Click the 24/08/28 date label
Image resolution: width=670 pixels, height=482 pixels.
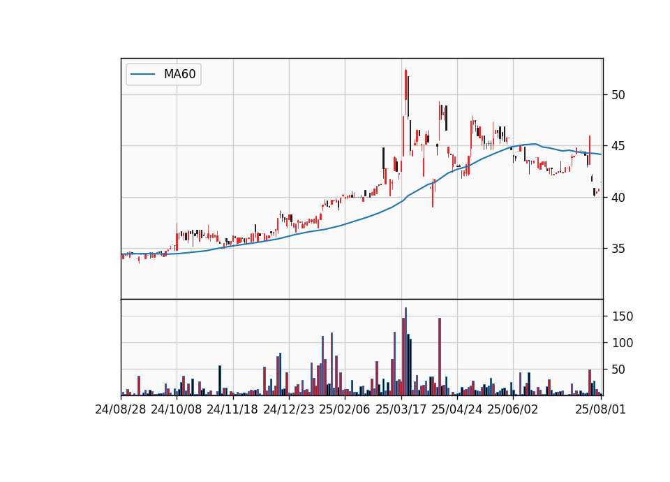tap(121, 409)
